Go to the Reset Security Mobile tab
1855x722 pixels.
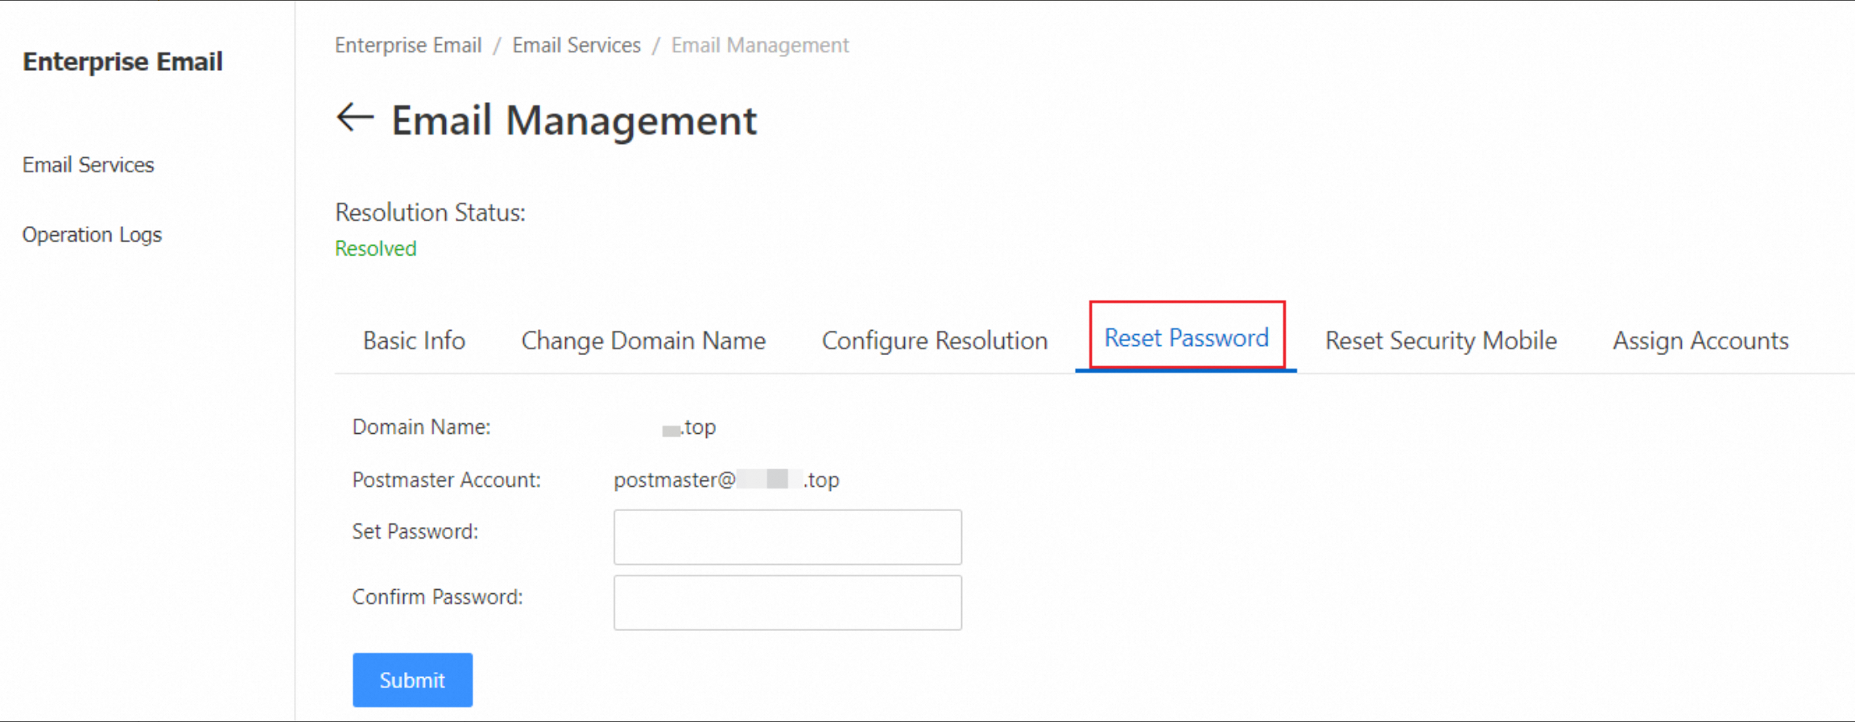pyautogui.click(x=1440, y=340)
